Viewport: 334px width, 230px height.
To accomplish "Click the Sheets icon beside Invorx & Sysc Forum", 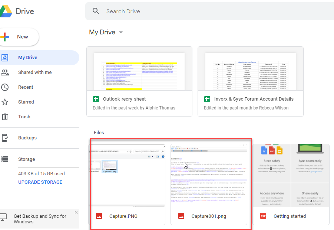I will (x=207, y=99).
